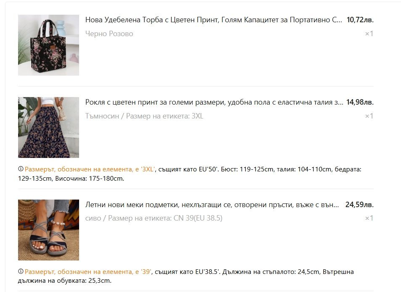This screenshot has width=401, height=292.
Task: Click the ×1 quantity of the sandals
Action: point(369,218)
